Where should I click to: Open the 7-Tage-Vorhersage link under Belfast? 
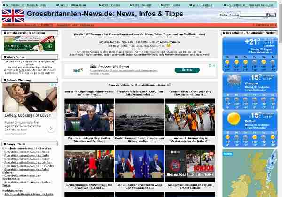click(255, 128)
